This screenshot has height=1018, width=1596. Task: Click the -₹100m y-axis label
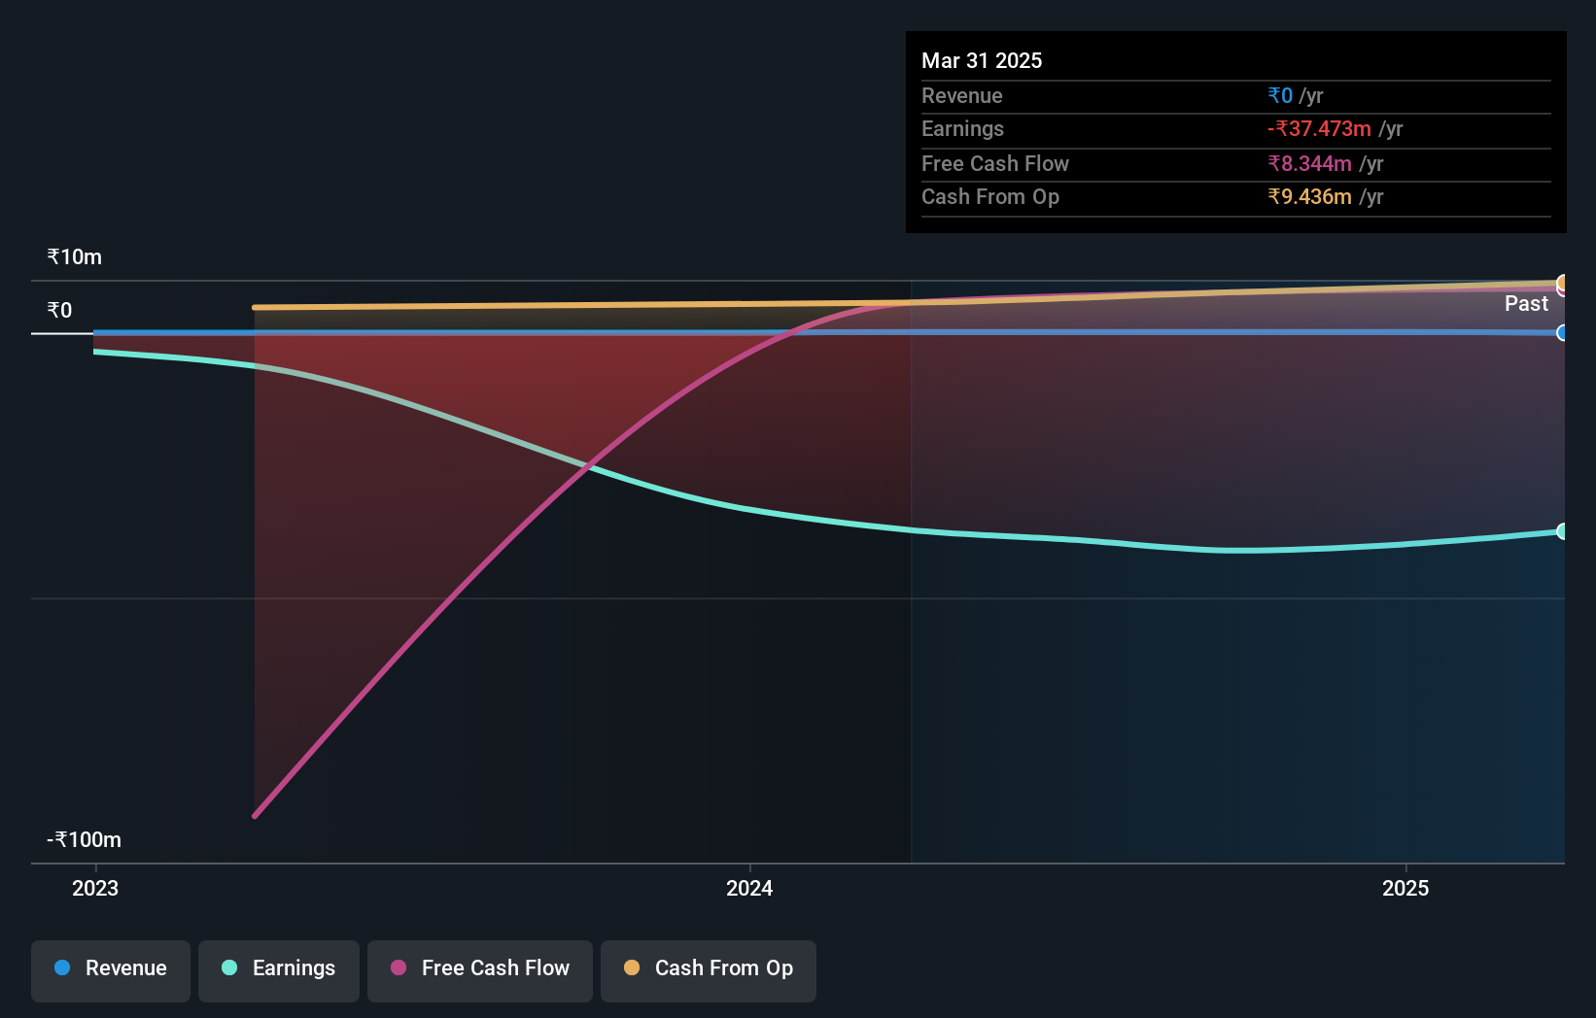(x=85, y=840)
